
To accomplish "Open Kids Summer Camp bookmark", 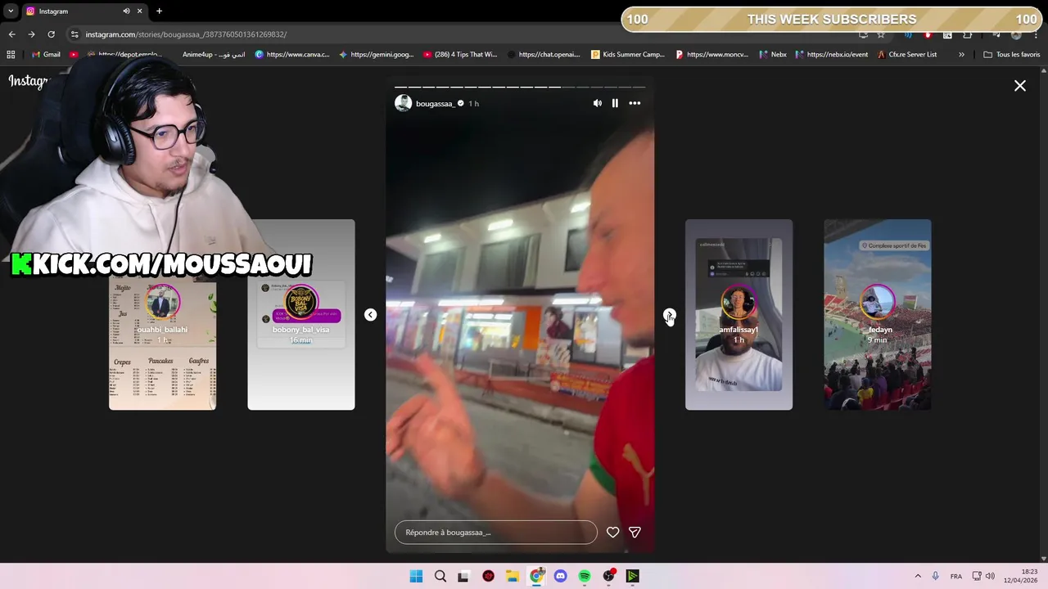I will coord(628,55).
